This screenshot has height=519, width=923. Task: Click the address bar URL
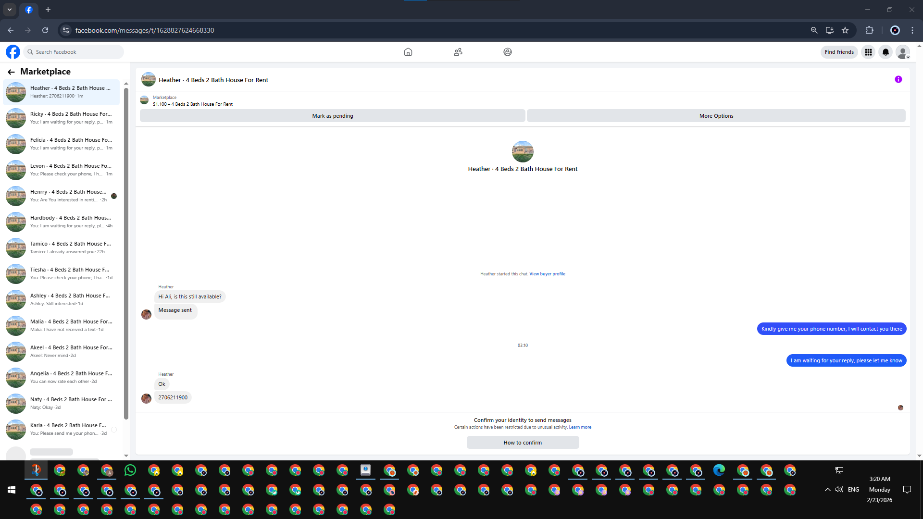(x=145, y=30)
